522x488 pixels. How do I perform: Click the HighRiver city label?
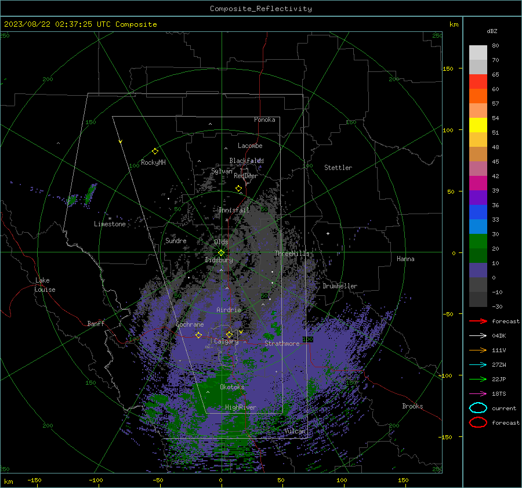click(x=240, y=407)
